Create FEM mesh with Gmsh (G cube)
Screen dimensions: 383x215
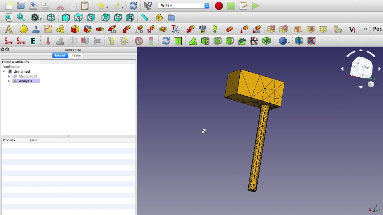point(283,29)
